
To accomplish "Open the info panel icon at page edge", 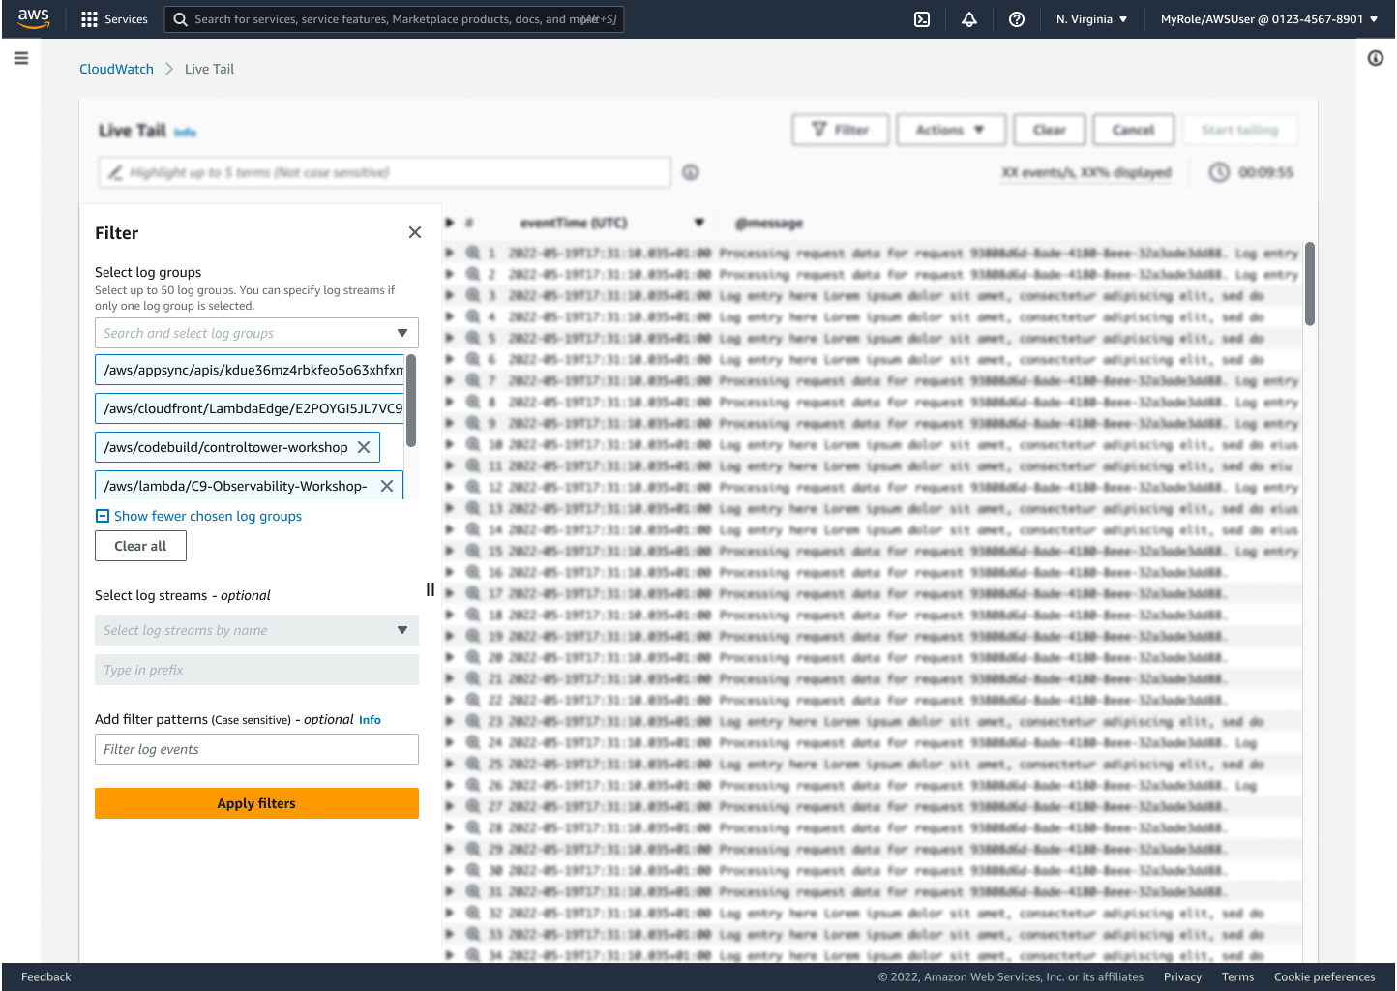I will (1376, 58).
